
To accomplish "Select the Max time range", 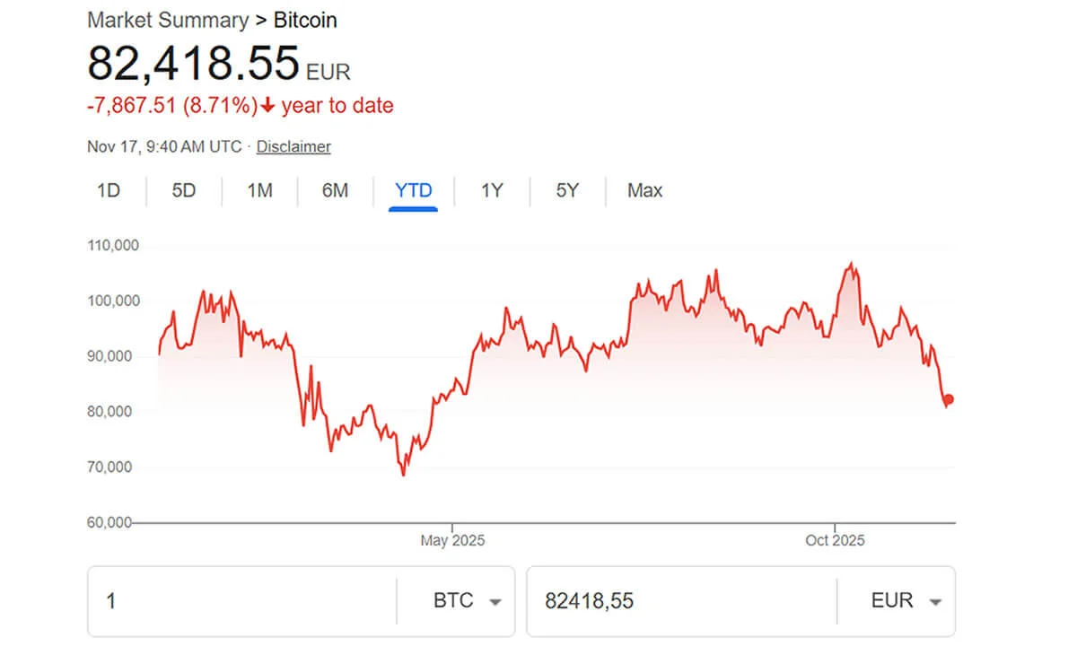I will tap(644, 190).
